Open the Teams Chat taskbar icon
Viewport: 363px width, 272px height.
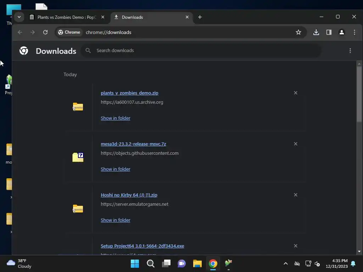coord(182,263)
